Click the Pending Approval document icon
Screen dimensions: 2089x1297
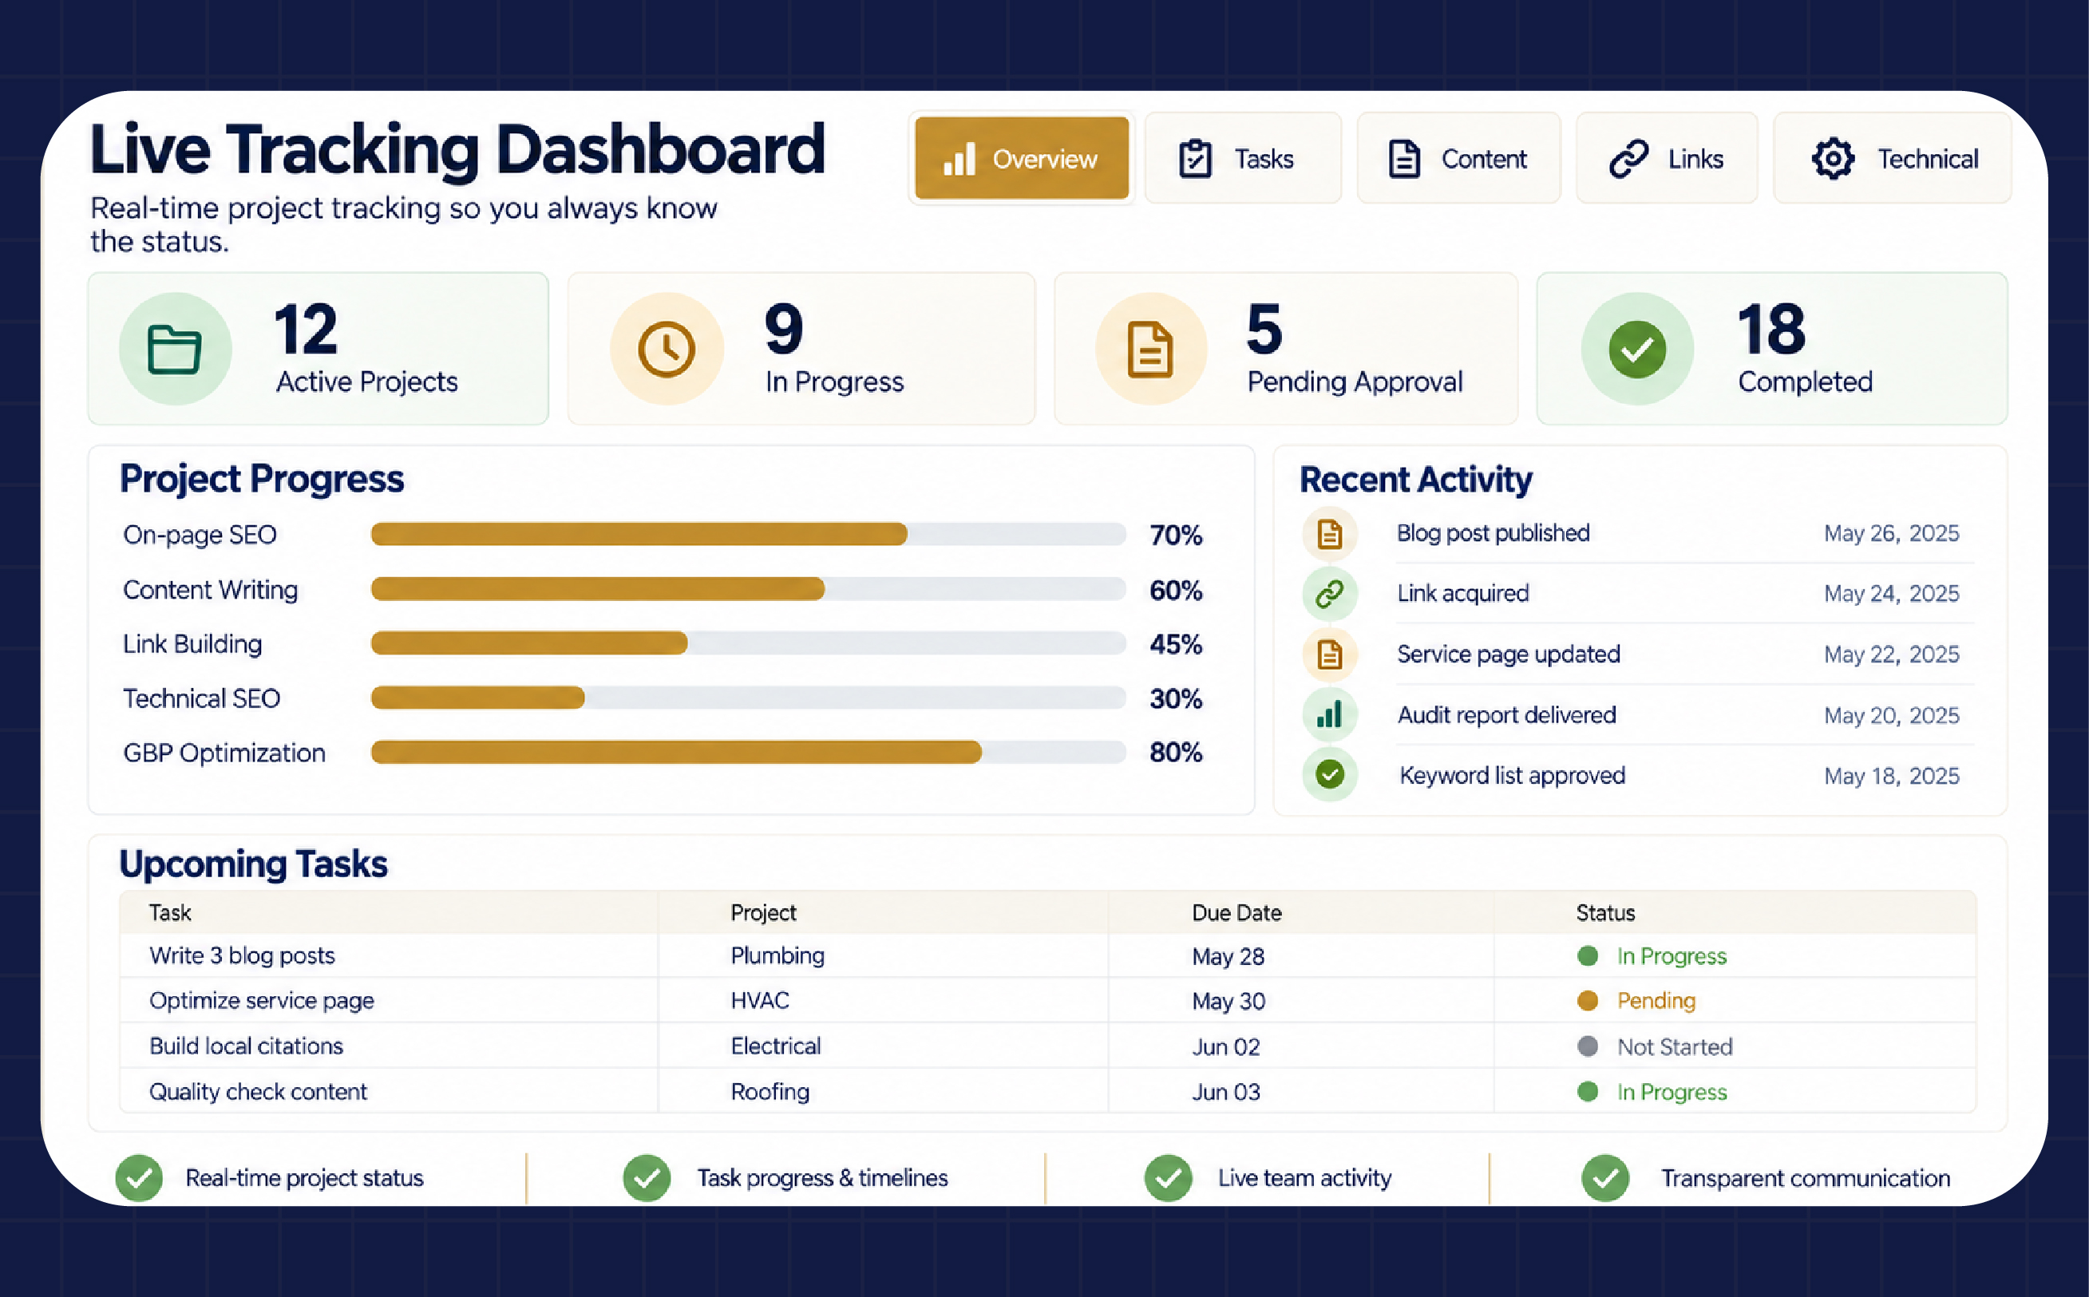[x=1150, y=349]
